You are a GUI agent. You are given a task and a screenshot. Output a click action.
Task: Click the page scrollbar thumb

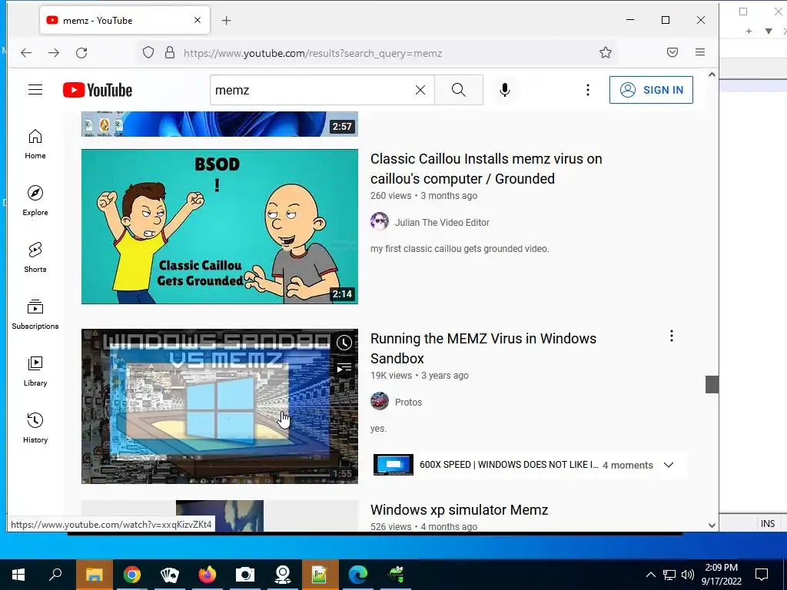point(712,384)
